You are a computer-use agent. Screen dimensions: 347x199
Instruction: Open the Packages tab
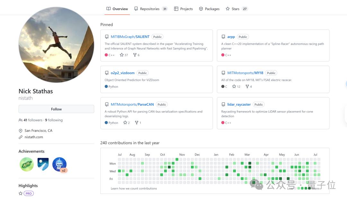pyautogui.click(x=209, y=9)
